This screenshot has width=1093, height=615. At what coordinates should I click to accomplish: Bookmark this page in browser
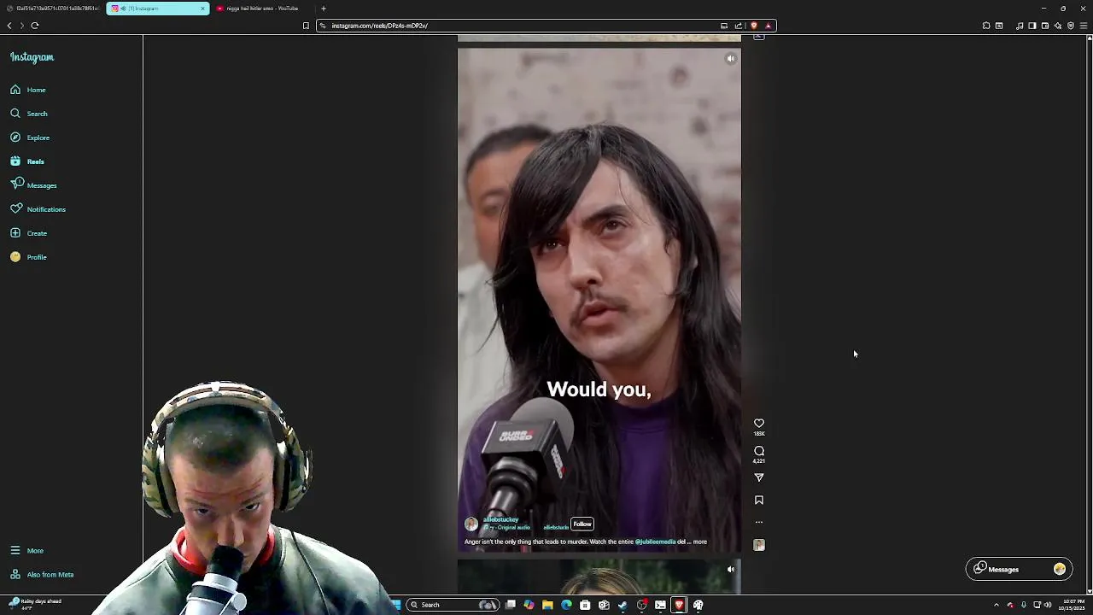[306, 26]
